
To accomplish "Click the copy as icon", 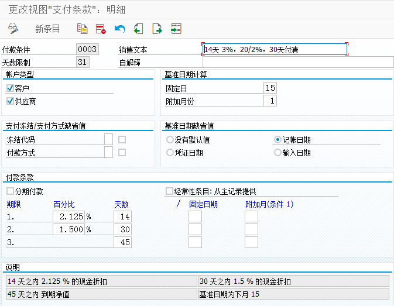I will (x=82, y=29).
